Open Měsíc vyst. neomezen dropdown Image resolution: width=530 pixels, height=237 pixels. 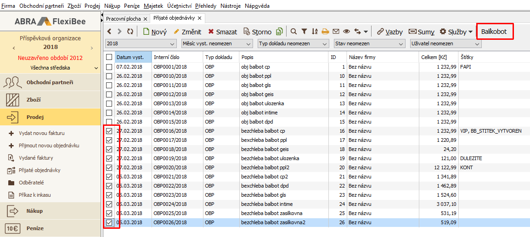tap(217, 44)
